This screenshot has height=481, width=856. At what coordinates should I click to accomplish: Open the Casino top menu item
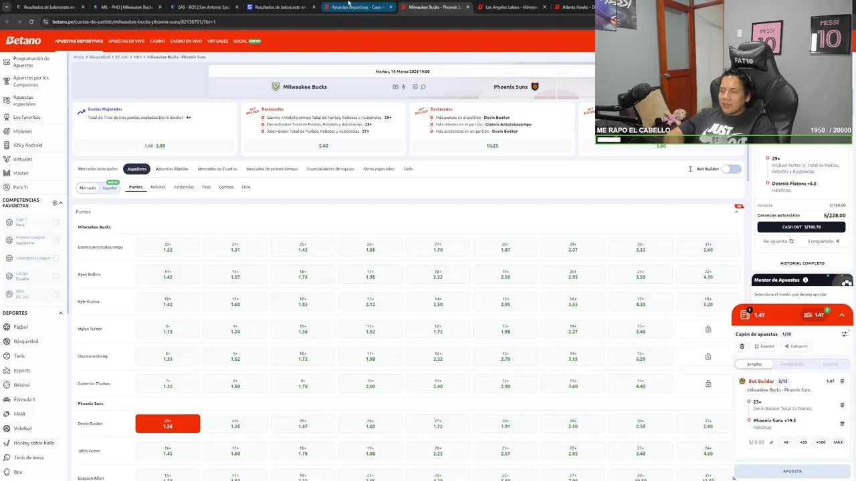(157, 41)
